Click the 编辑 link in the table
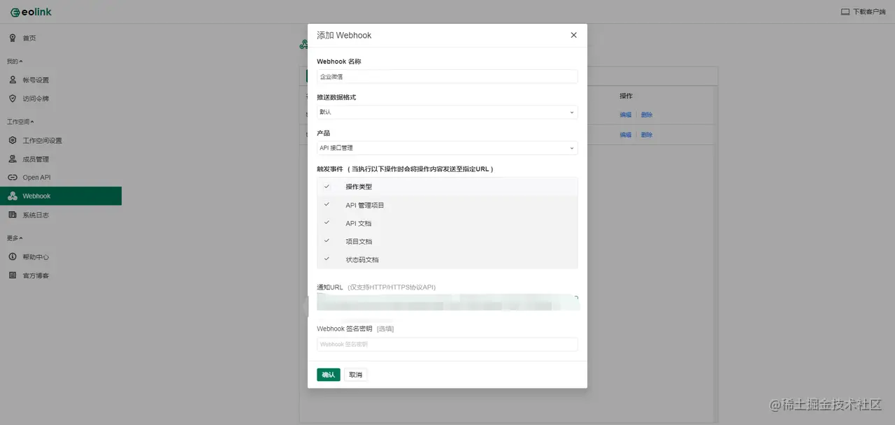Viewport: 895px width, 425px height. pyautogui.click(x=624, y=115)
